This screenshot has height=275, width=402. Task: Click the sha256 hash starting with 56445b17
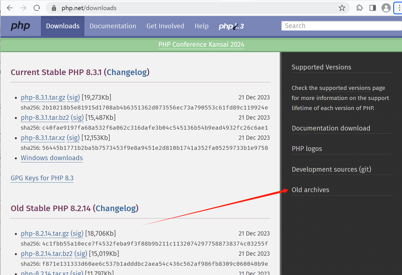click(155, 148)
